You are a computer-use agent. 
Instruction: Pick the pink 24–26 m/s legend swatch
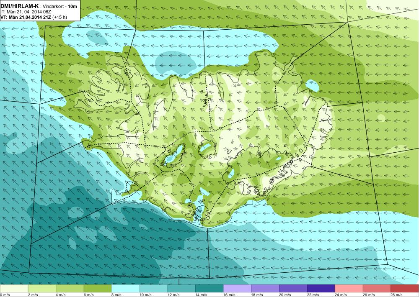click(349, 289)
